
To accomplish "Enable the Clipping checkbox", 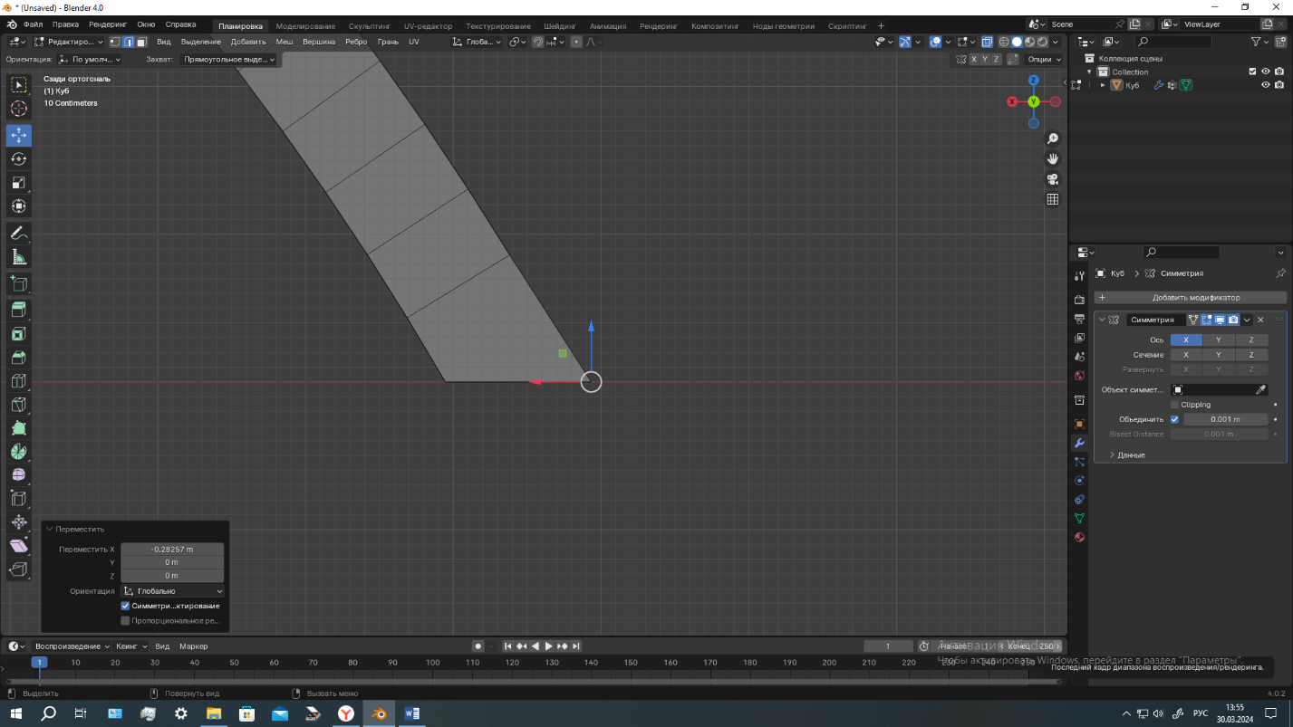I will click(x=1175, y=405).
